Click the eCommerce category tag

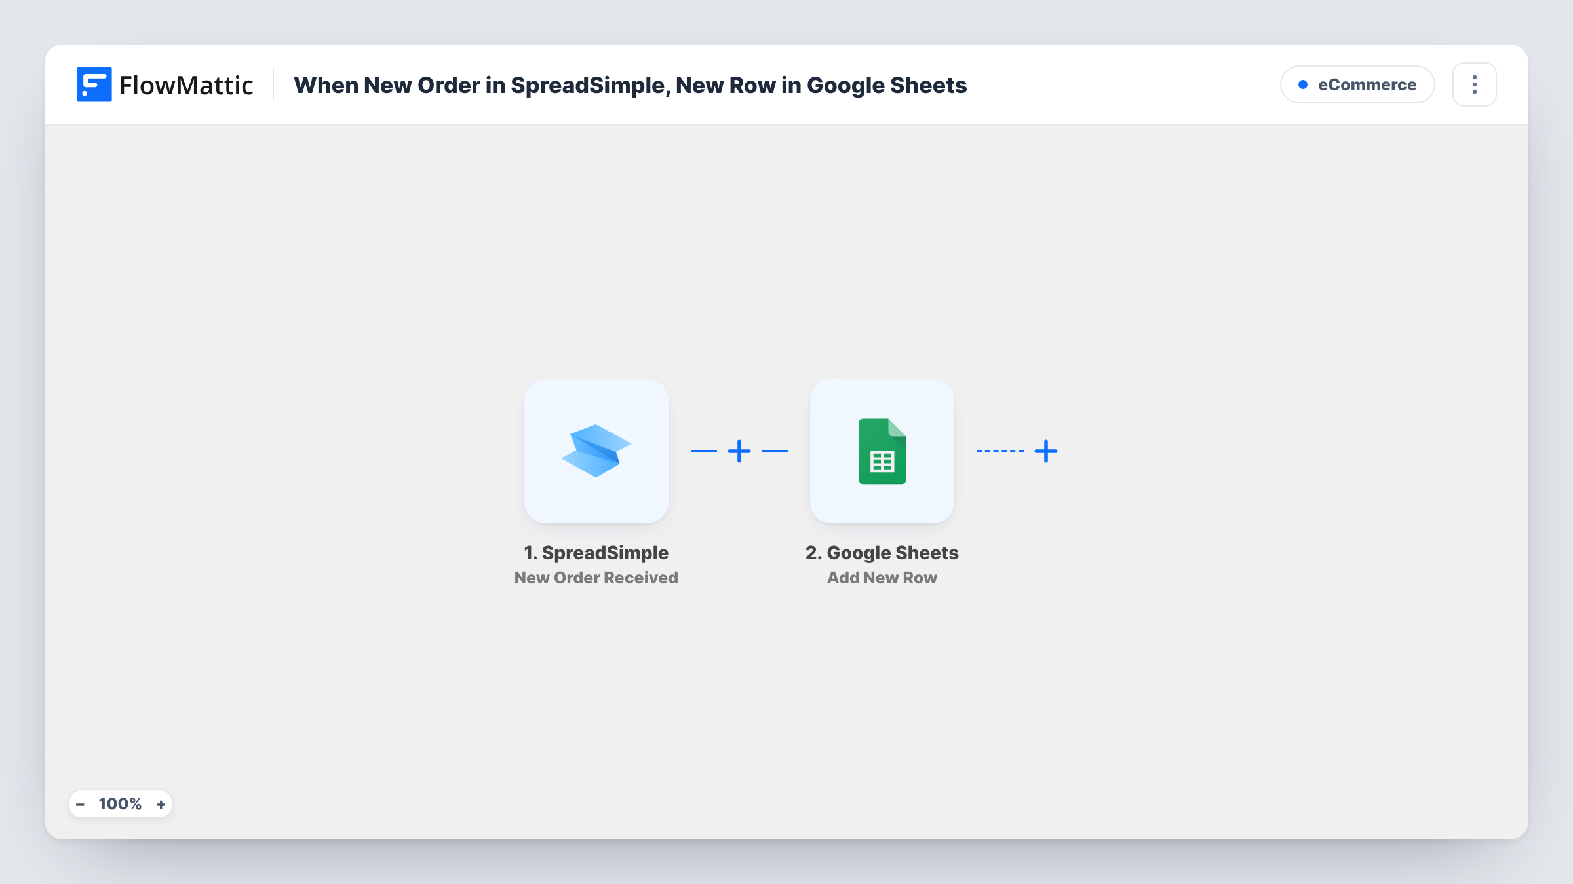1357,84
